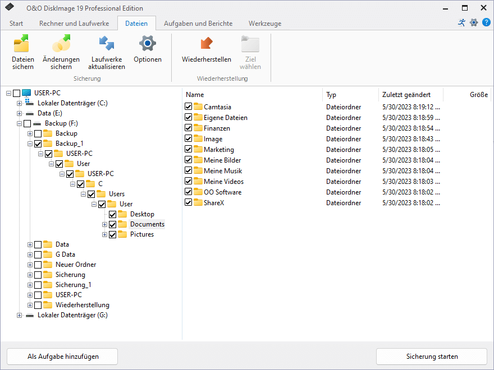494x370 pixels.
Task: Click the Lokaler Datenträger (G:) drive icon
Action: [x=30, y=315]
